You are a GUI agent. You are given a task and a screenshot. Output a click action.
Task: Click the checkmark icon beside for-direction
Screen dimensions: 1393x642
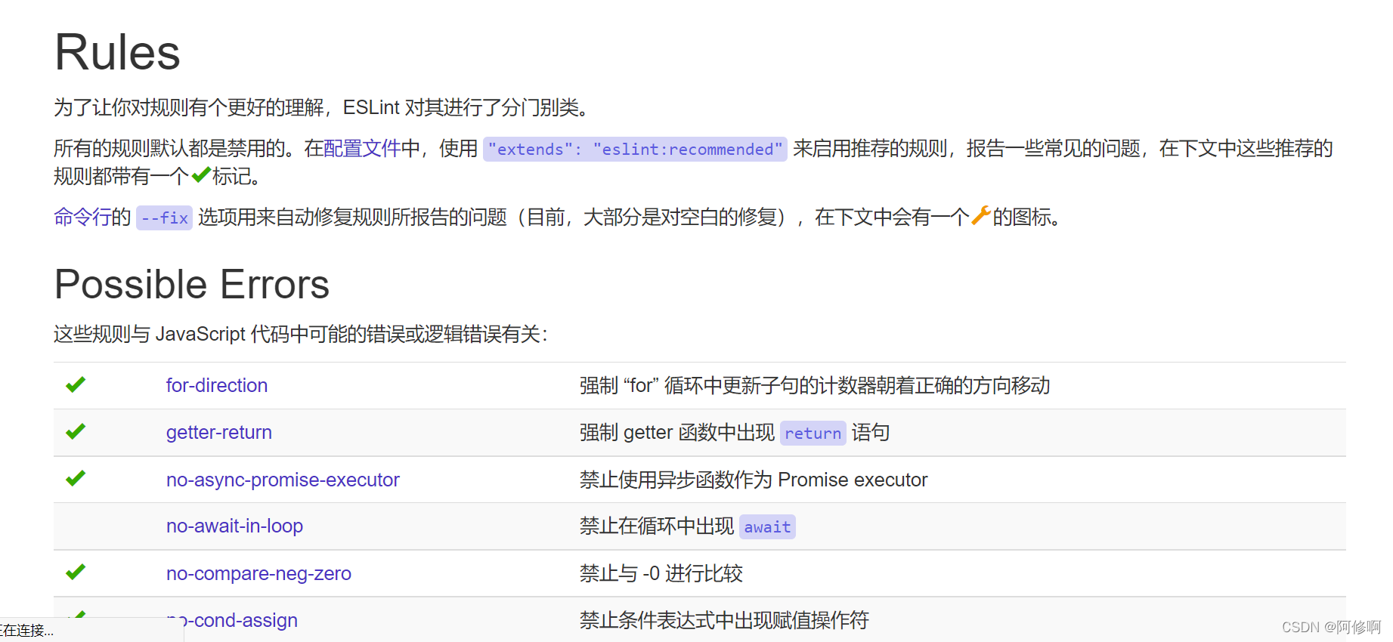76,385
